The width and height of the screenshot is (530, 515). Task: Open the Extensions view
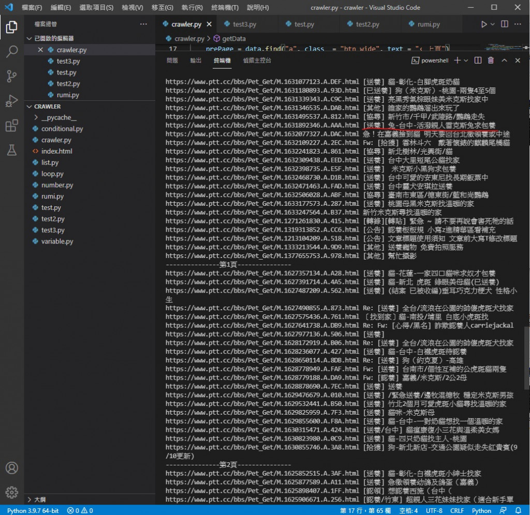pyautogui.click(x=11, y=126)
